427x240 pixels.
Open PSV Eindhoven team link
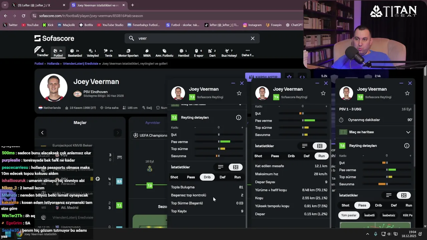95,92
